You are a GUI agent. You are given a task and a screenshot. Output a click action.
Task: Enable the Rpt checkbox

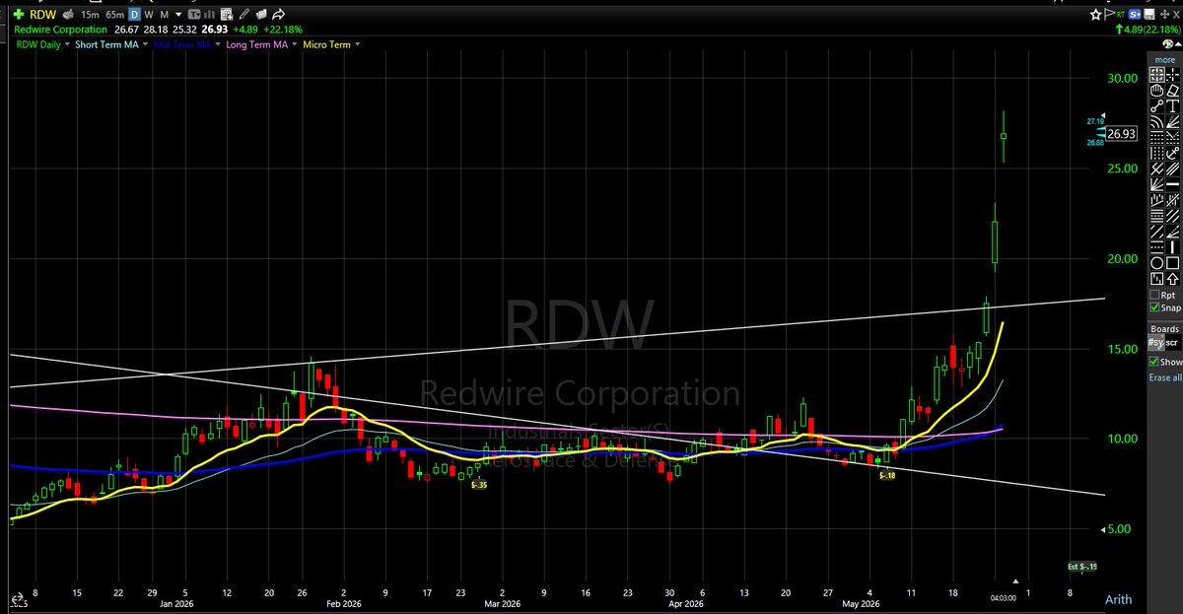[1154, 295]
